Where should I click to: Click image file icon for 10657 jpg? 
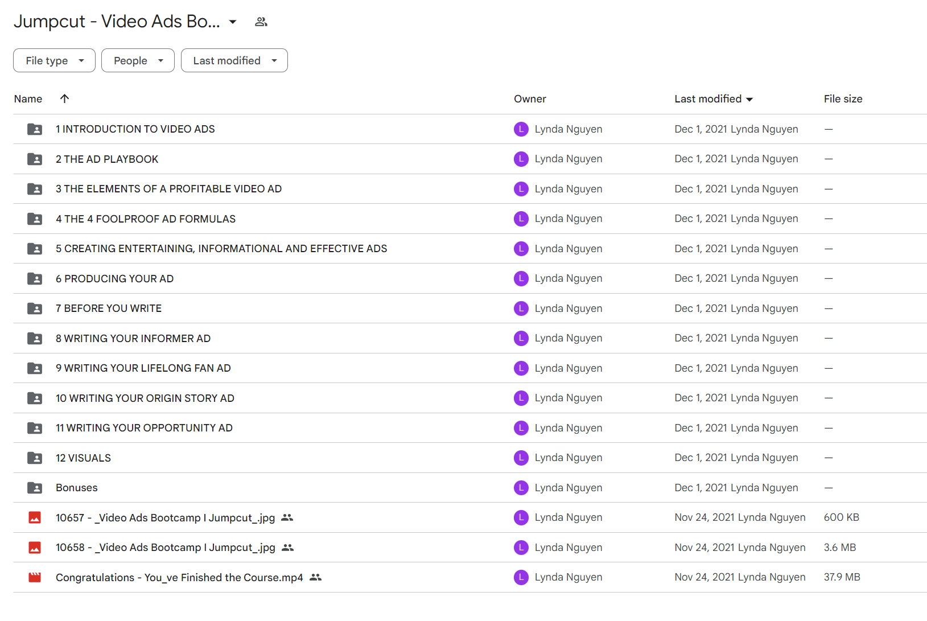tap(35, 517)
